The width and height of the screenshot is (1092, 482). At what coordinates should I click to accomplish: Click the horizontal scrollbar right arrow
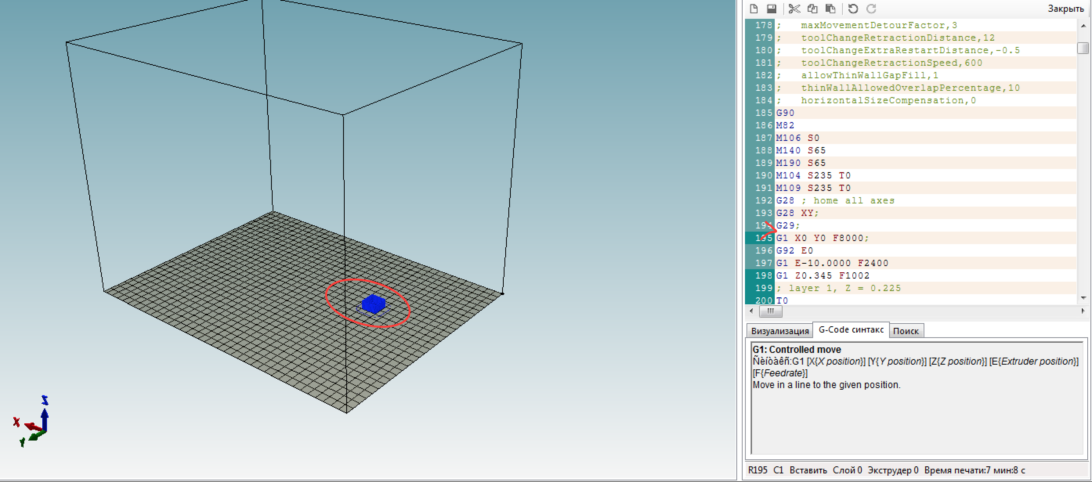coord(1083,311)
